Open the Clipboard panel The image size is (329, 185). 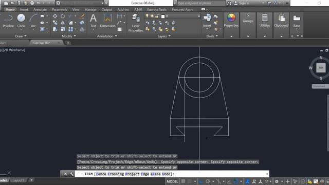(x=281, y=21)
